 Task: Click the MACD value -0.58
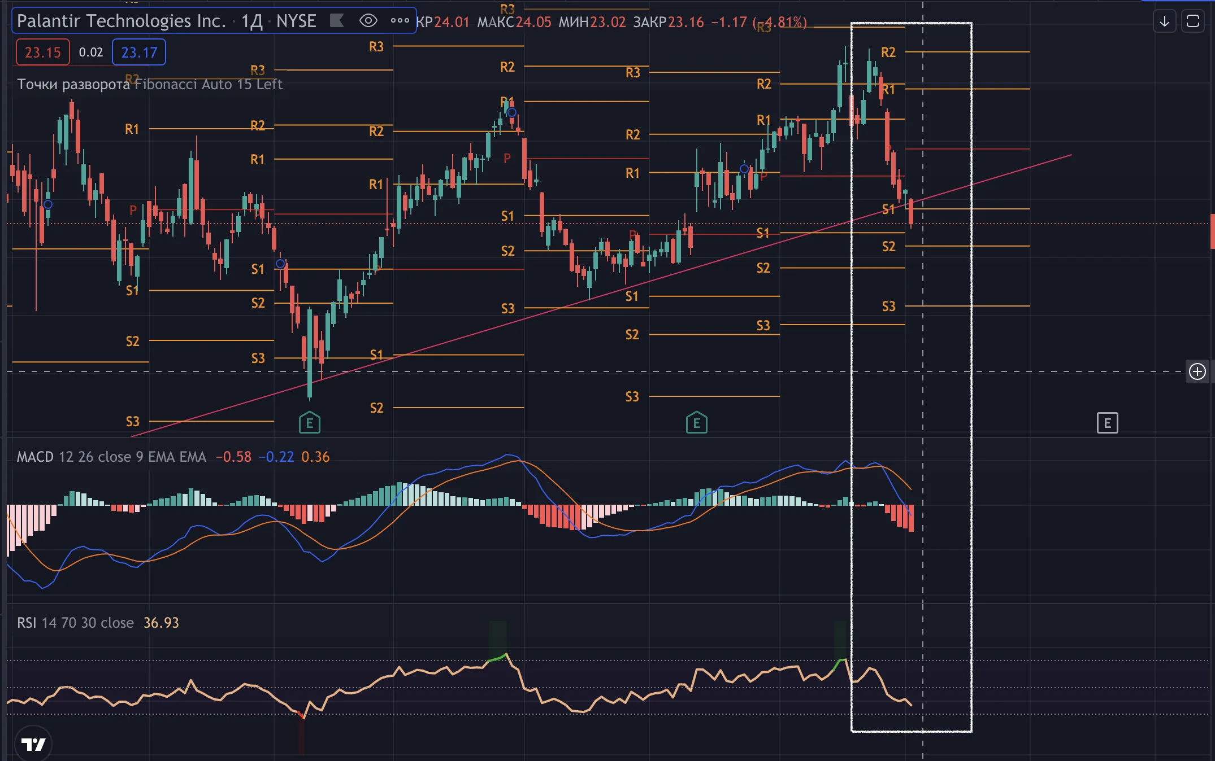(233, 457)
